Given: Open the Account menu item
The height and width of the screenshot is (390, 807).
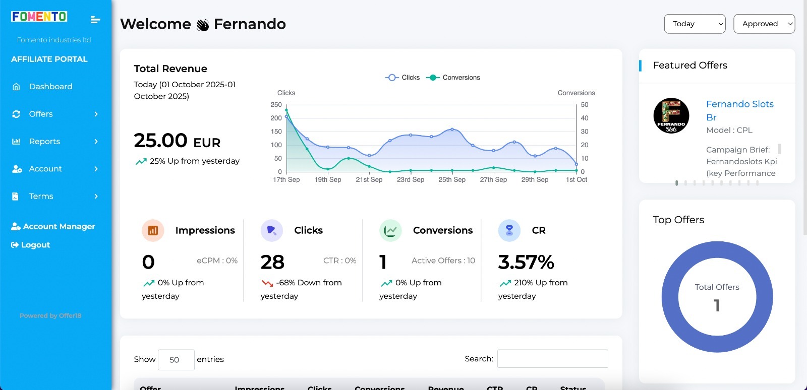Looking at the screenshot, I should 45,169.
